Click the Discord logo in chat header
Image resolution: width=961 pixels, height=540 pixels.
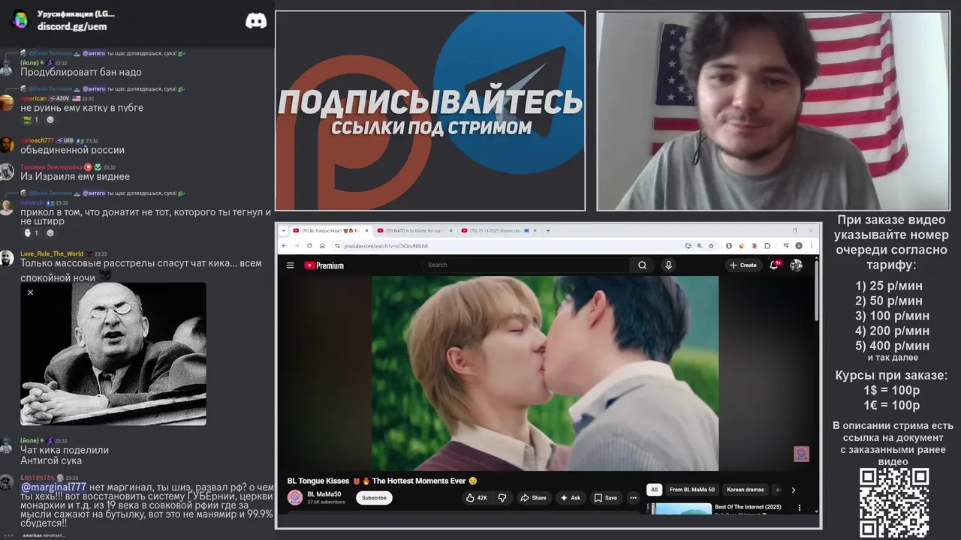coord(256,21)
